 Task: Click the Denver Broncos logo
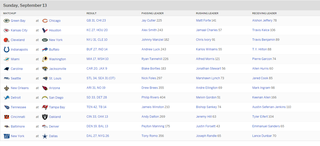click(x=45, y=127)
